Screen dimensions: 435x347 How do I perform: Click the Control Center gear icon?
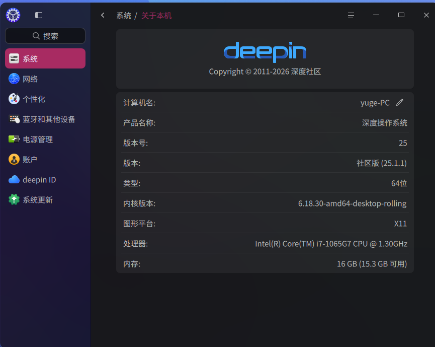13,15
